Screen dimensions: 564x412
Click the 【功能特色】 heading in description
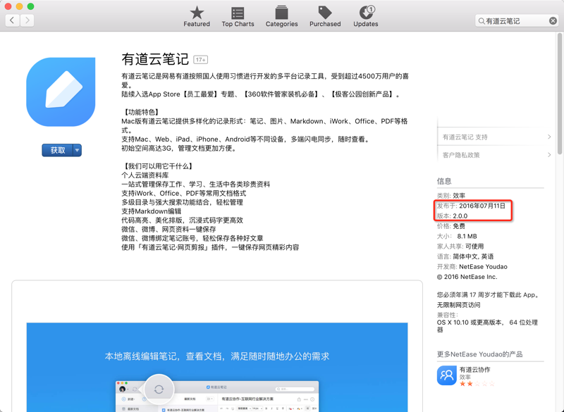point(142,112)
